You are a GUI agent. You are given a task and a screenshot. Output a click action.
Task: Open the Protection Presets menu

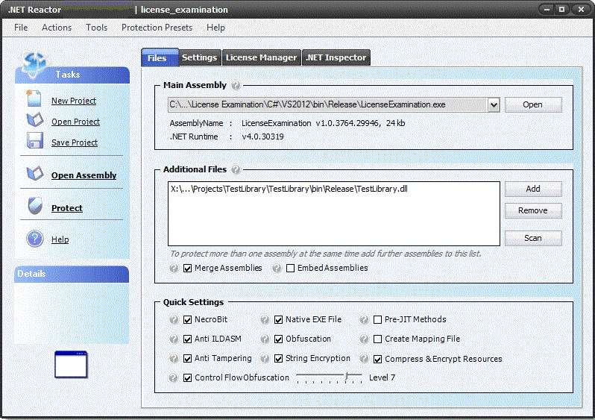coord(157,28)
